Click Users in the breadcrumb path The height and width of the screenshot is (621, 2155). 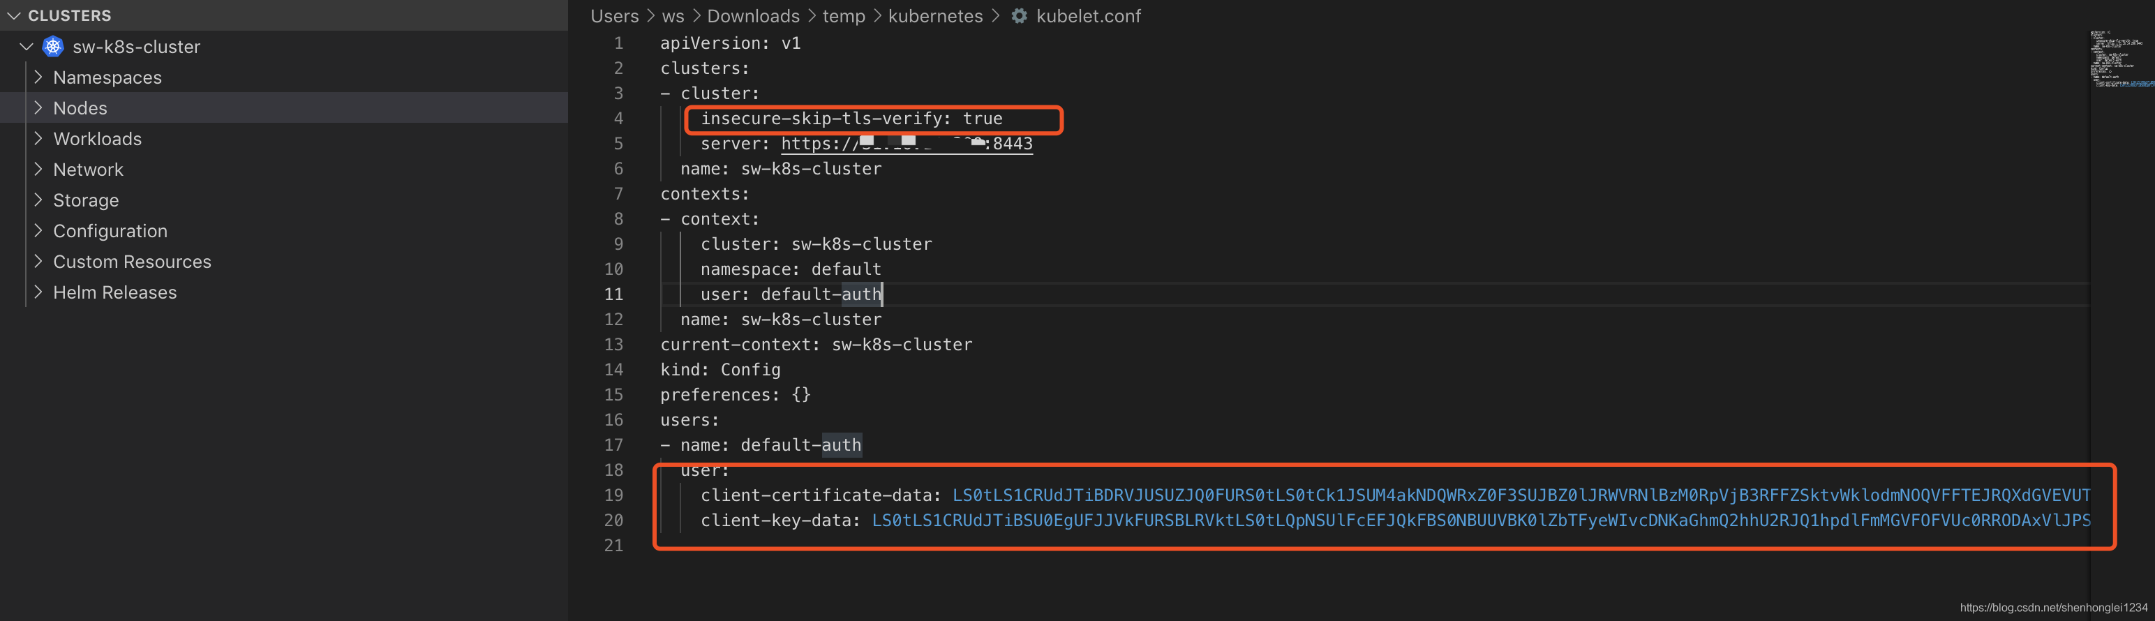(x=614, y=16)
